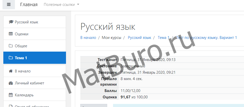The width and height of the screenshot is (244, 107).
Task: Click calendar icon beside Календарь
Action: click(11, 95)
